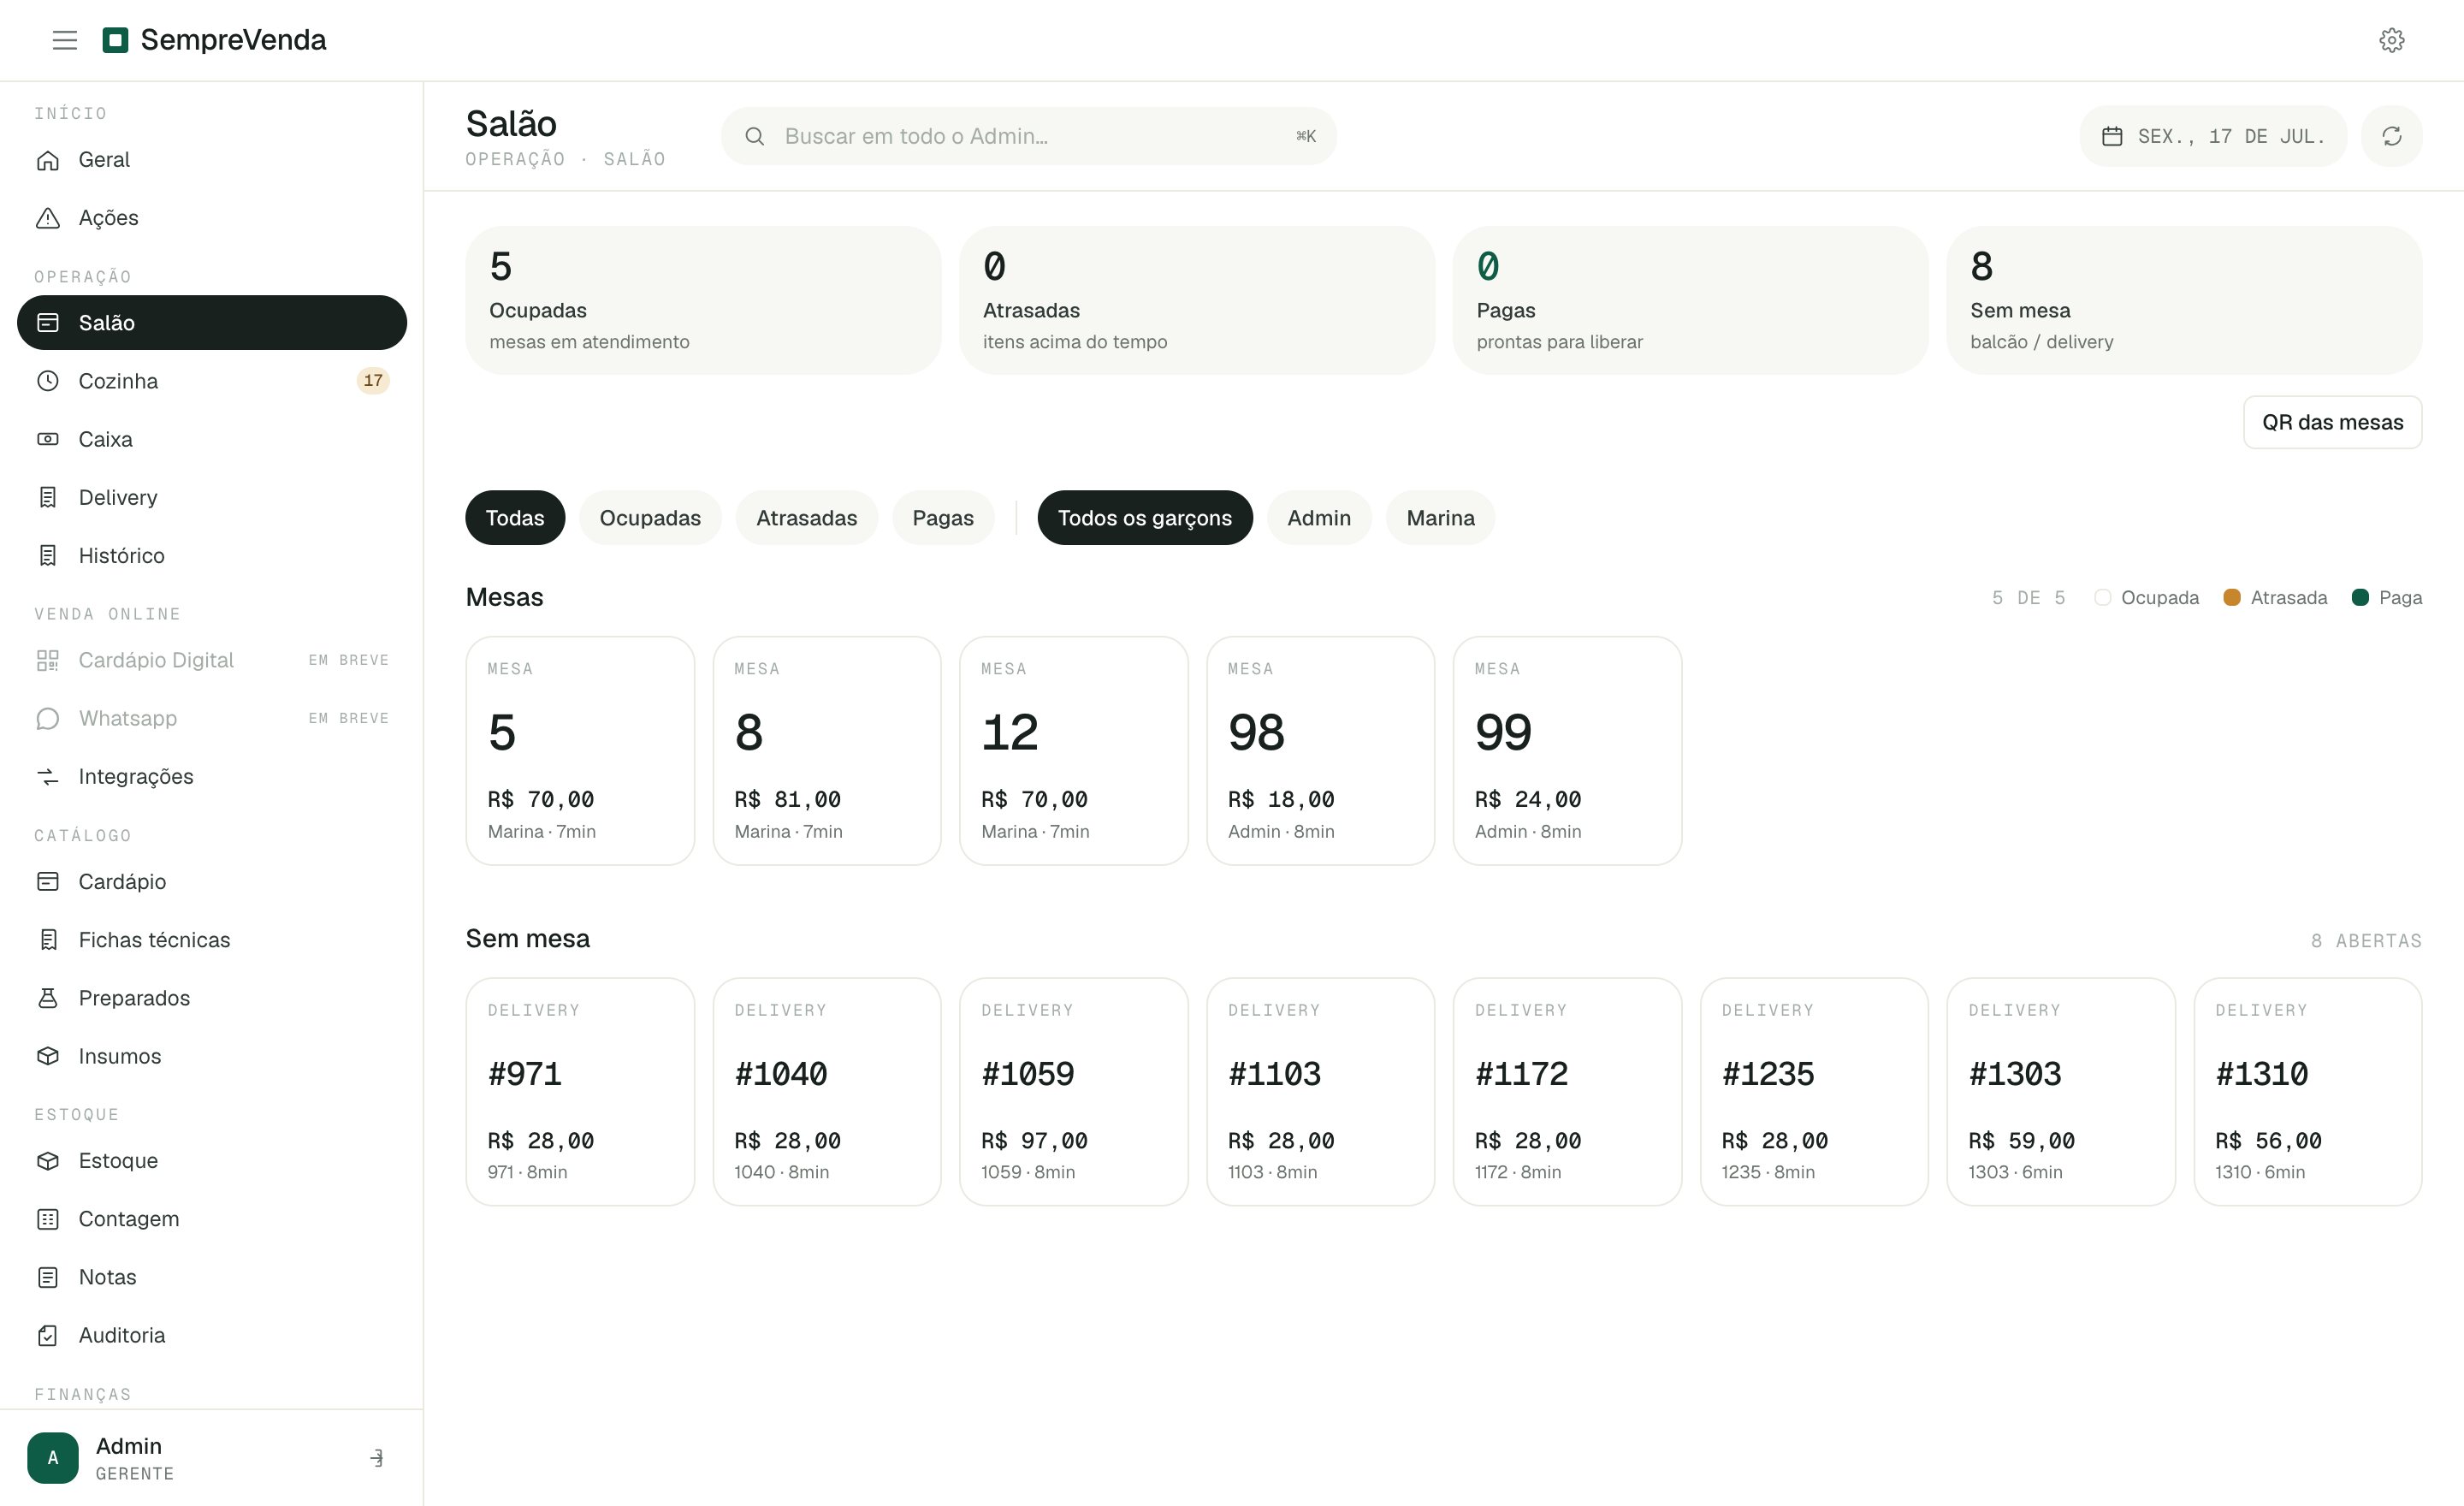The image size is (2464, 1506).
Task: Open the Atrasadas summary card
Action: (1197, 300)
